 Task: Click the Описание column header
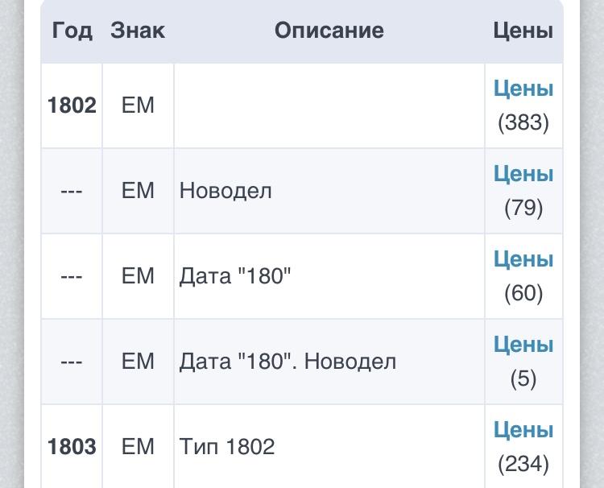tap(329, 31)
